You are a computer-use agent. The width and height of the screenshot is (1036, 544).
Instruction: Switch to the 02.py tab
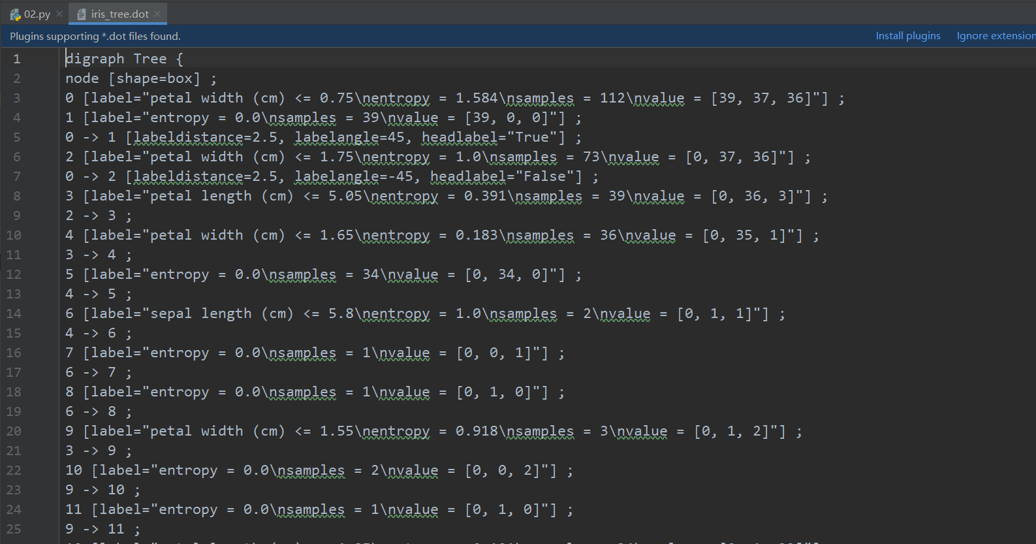coord(37,14)
